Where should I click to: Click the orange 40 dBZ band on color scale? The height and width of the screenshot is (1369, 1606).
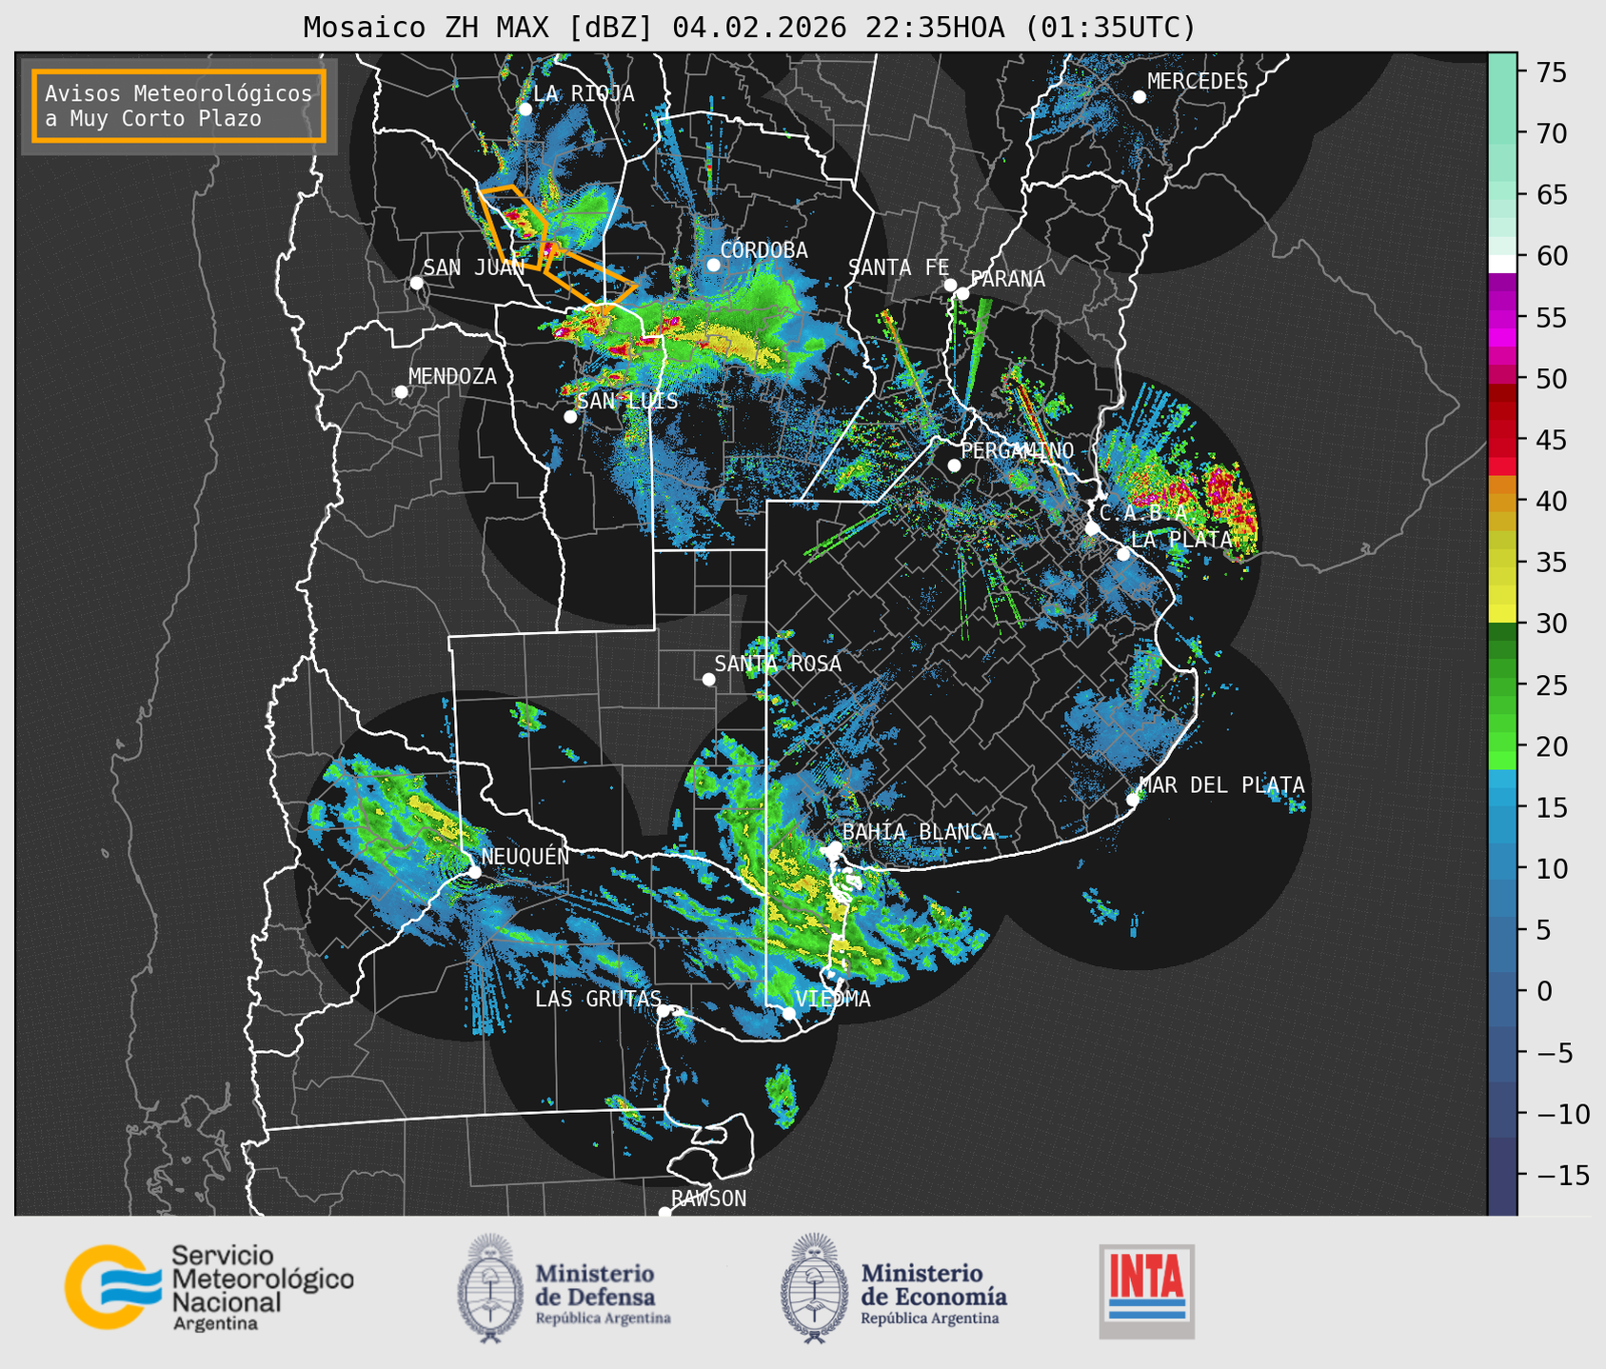coord(1501,502)
